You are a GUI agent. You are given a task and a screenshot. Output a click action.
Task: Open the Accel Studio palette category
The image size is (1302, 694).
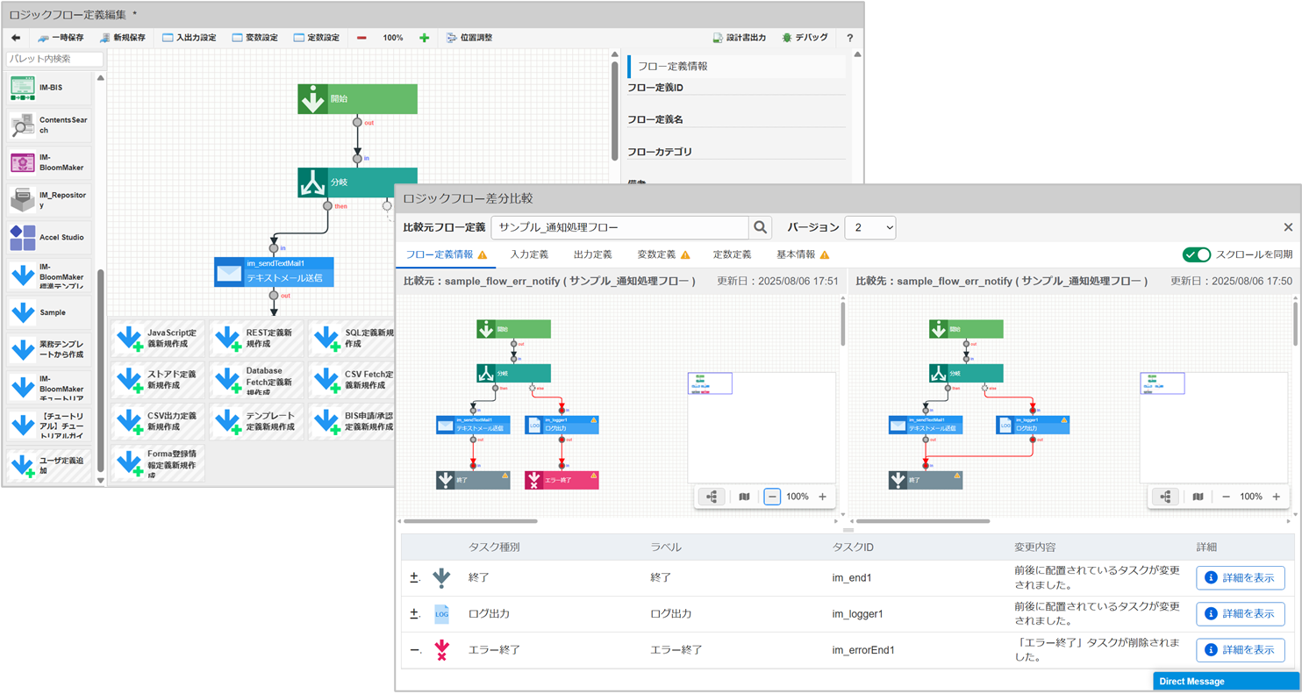tap(50, 238)
